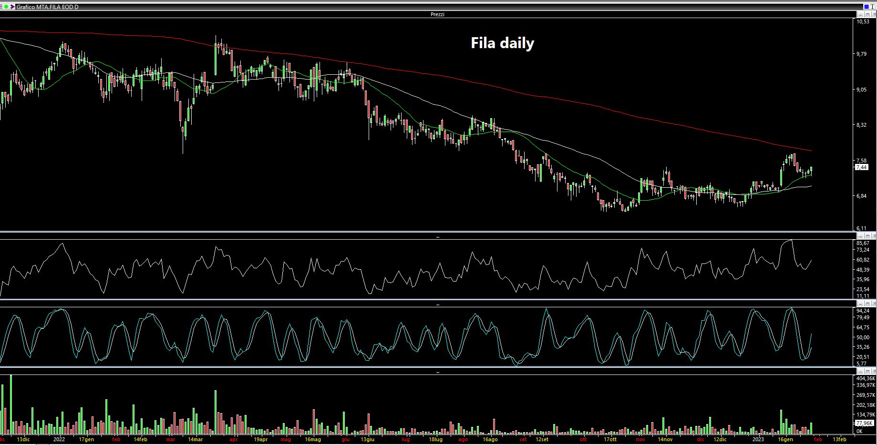This screenshot has height=445, width=877.
Task: Click the 'Fila daily' chart annotation
Action: click(502, 43)
